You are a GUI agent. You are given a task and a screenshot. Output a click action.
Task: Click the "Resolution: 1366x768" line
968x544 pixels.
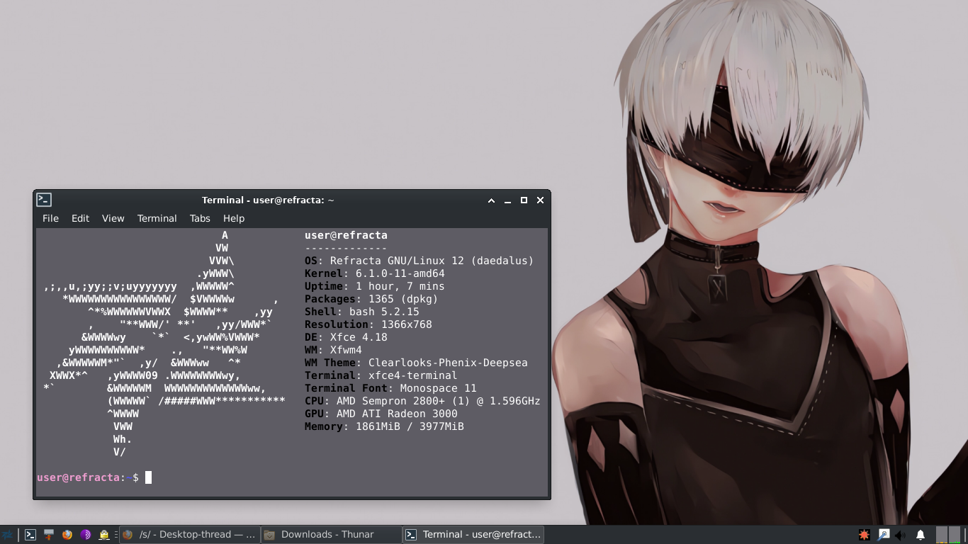click(368, 324)
